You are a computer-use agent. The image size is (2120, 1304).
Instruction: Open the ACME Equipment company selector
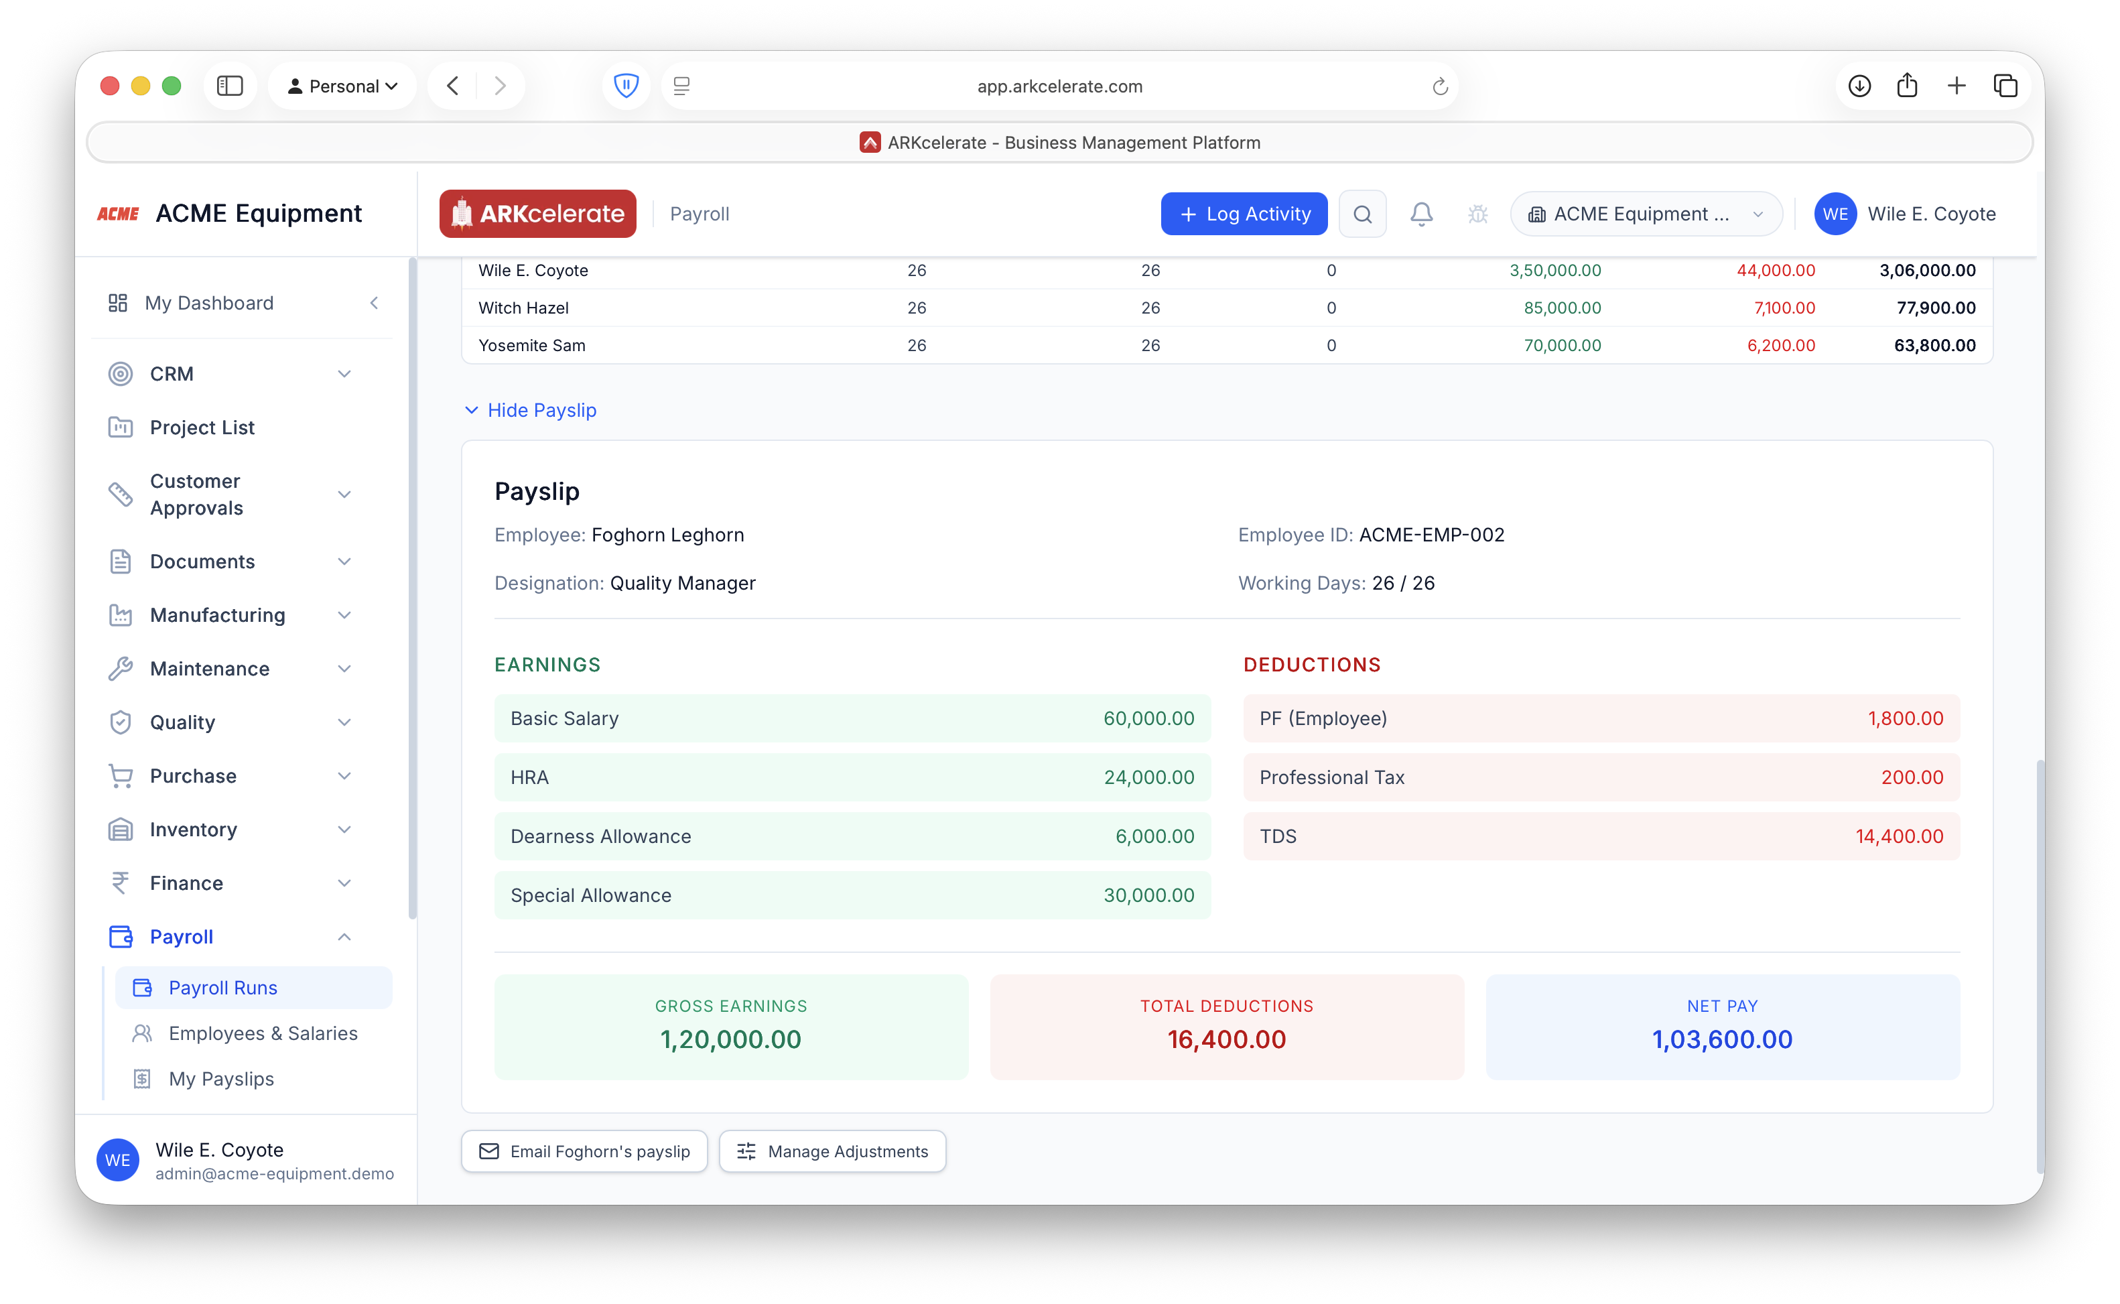tap(1646, 214)
